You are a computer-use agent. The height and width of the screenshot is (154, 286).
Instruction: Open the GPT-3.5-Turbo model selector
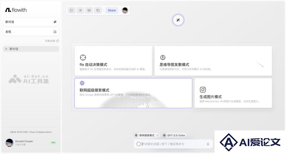(174, 135)
